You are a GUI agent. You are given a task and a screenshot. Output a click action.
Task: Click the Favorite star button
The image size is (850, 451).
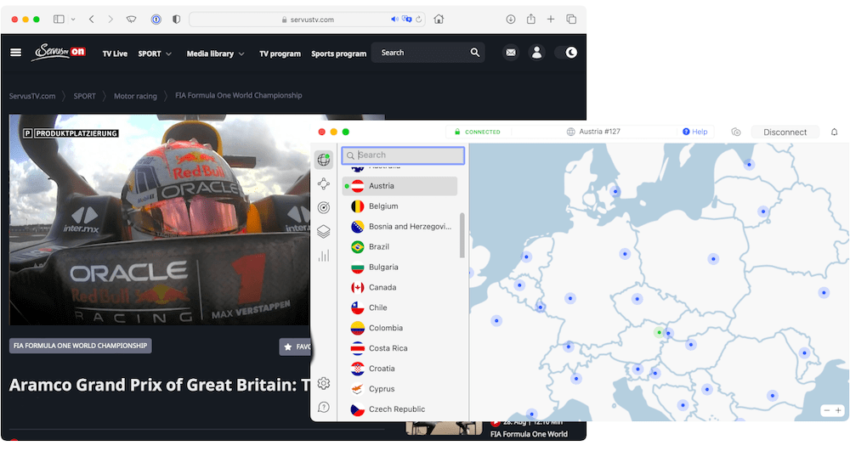tap(296, 347)
